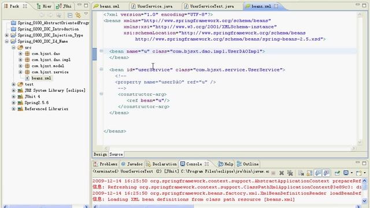This screenshot has width=370, height=208.
Task: Click Spring_0400_IOC_Id_Name project icon
Action: 13,41
